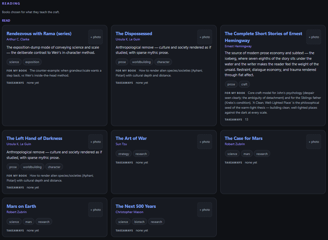This screenshot has height=240, width=328.
Task: Select research tag on The Next 500 Years
Action: (x=157, y=222)
